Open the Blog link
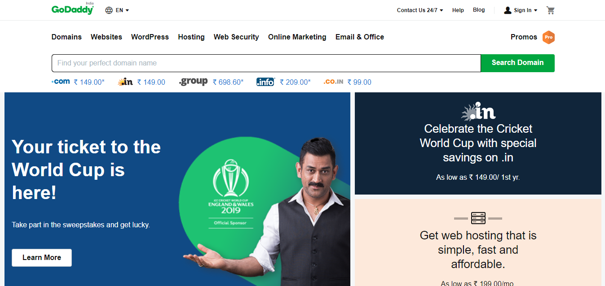605x286 pixels. tap(478, 9)
